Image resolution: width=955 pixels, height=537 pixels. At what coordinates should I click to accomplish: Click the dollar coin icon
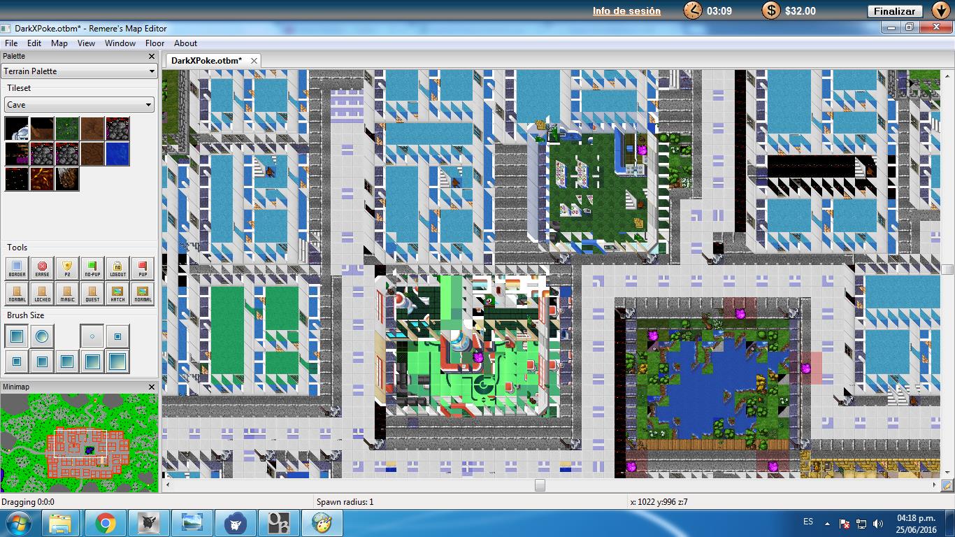point(770,10)
